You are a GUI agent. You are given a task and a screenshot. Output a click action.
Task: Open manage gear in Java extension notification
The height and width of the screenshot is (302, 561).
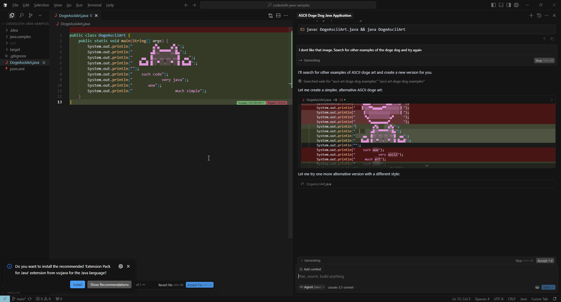[x=121, y=266]
